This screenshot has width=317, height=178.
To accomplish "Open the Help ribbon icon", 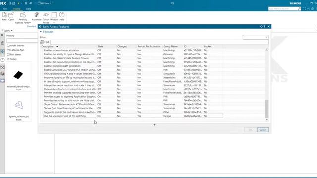I will click(x=62, y=16).
